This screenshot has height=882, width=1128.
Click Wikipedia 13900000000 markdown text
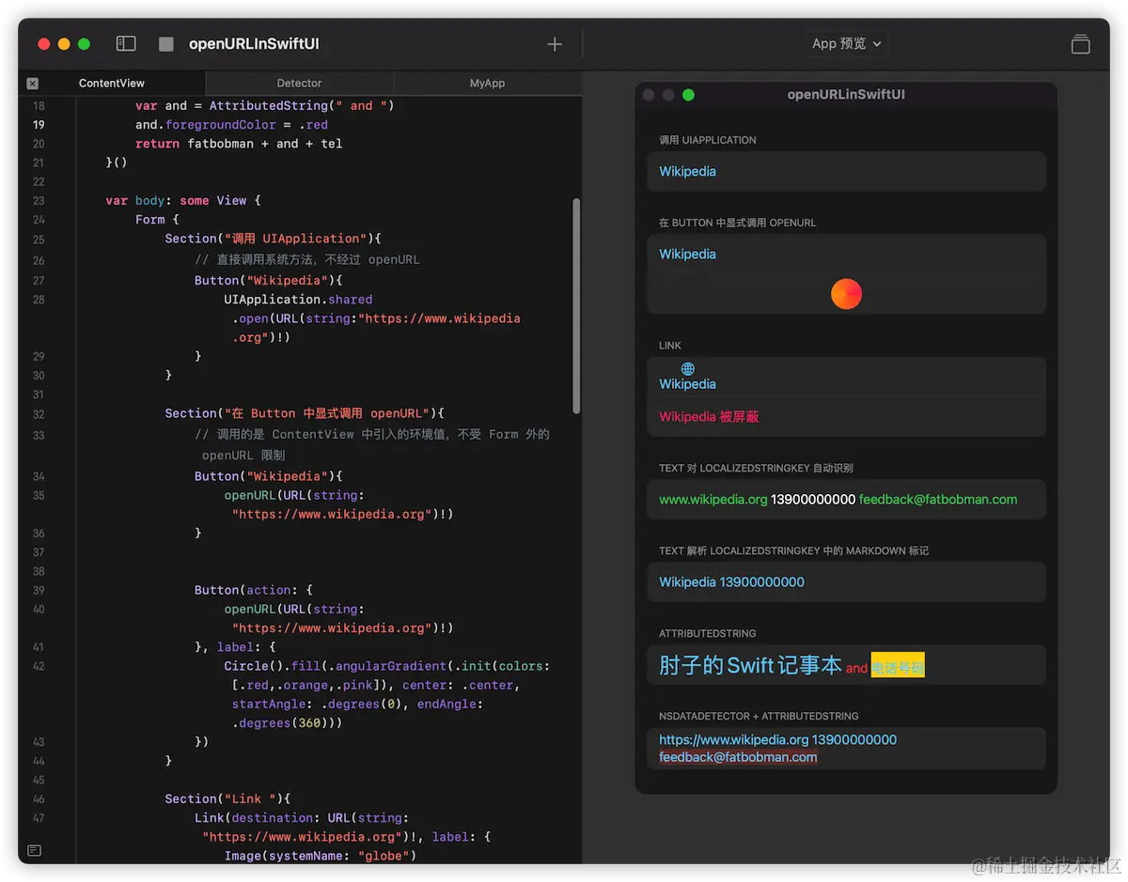click(x=731, y=581)
